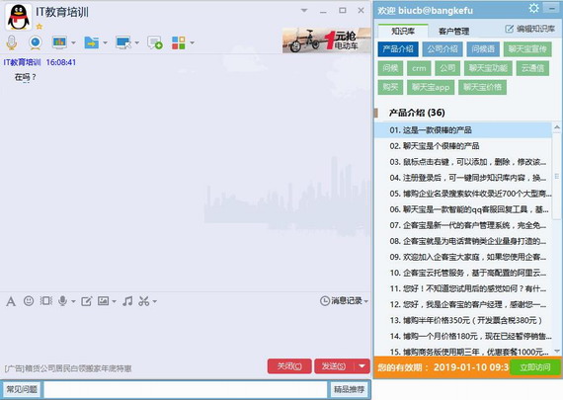Record a voice message with the mic icon
This screenshot has width=563, height=400.
62,301
